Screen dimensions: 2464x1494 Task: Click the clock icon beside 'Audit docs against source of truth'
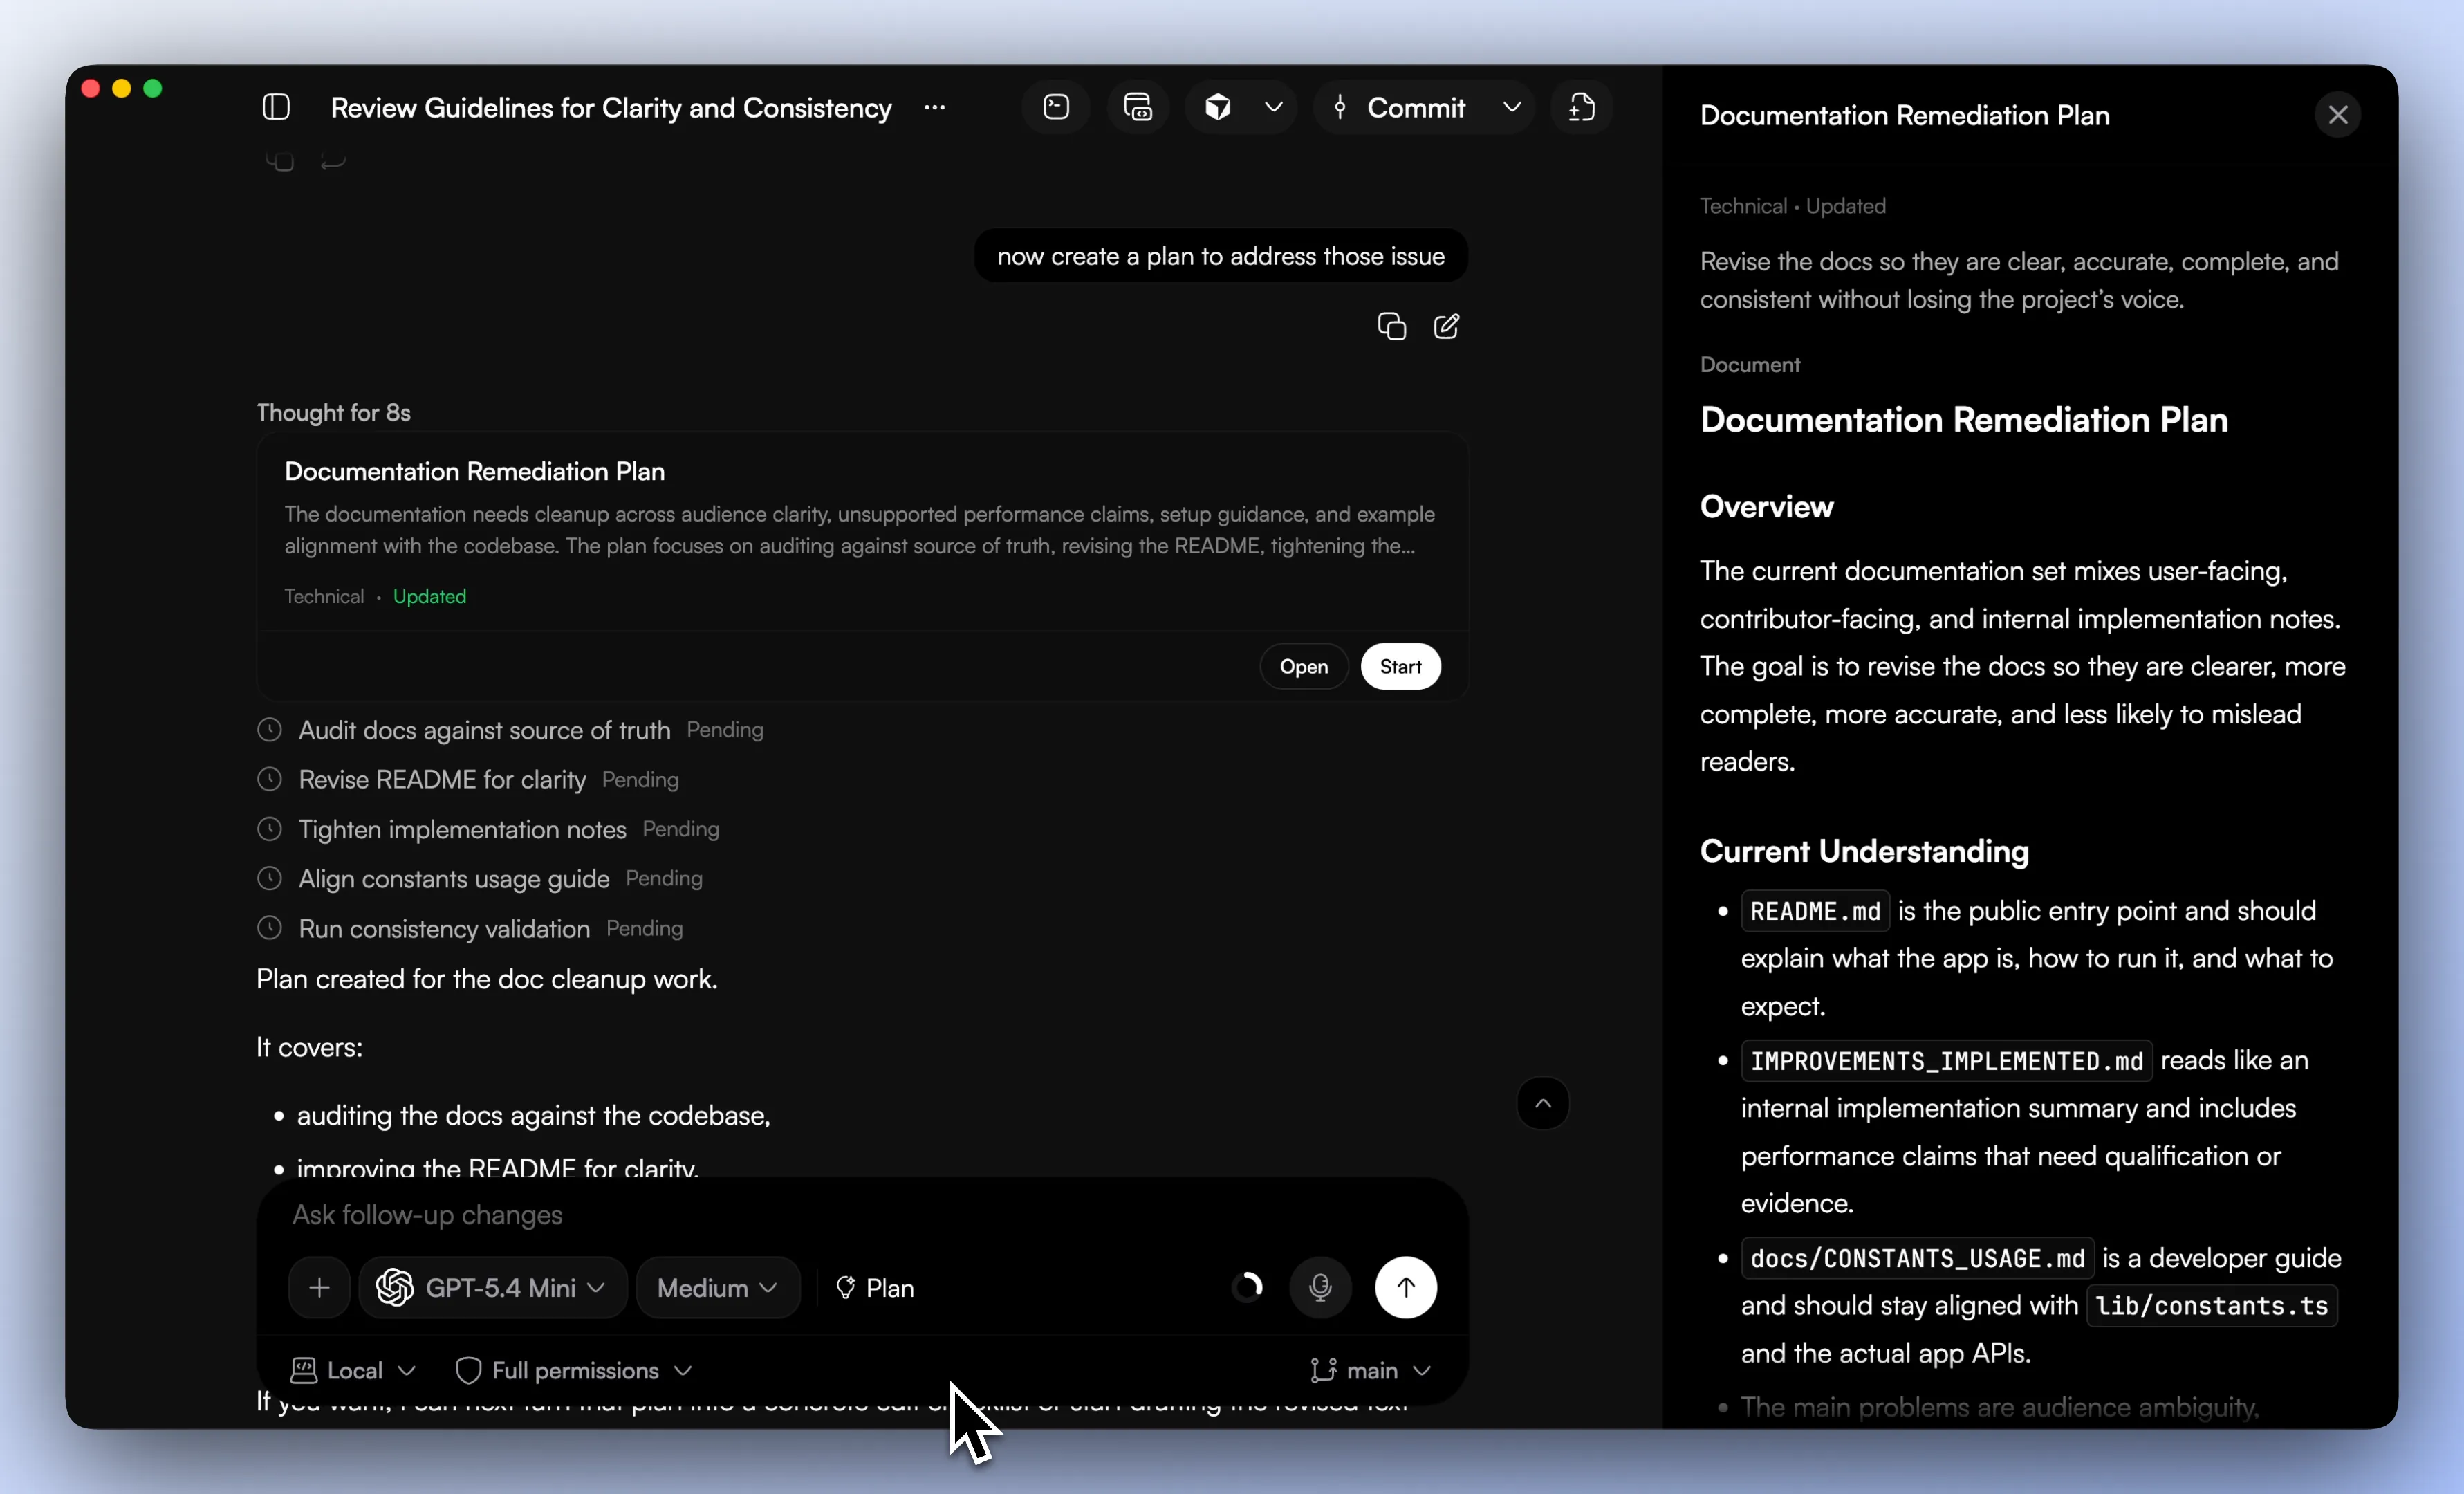[x=269, y=729]
